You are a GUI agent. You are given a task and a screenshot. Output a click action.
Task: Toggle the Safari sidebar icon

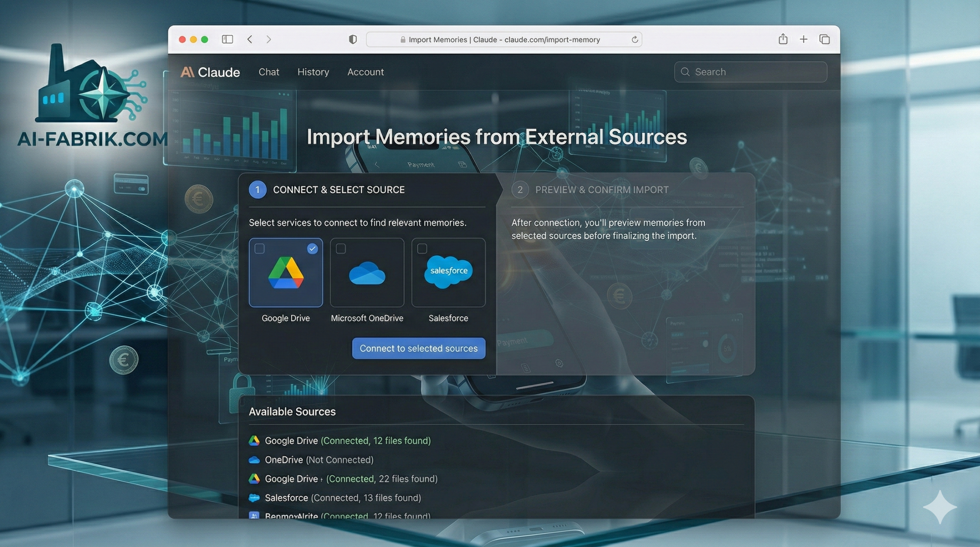coord(227,39)
